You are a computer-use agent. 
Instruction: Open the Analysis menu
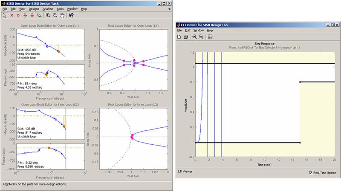tap(48, 9)
